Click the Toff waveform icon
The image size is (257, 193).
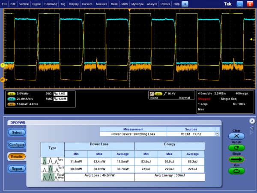(52, 169)
